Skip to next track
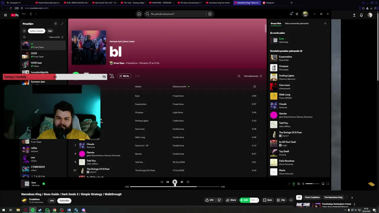Viewport: 379px width, 213px height. pos(182,182)
